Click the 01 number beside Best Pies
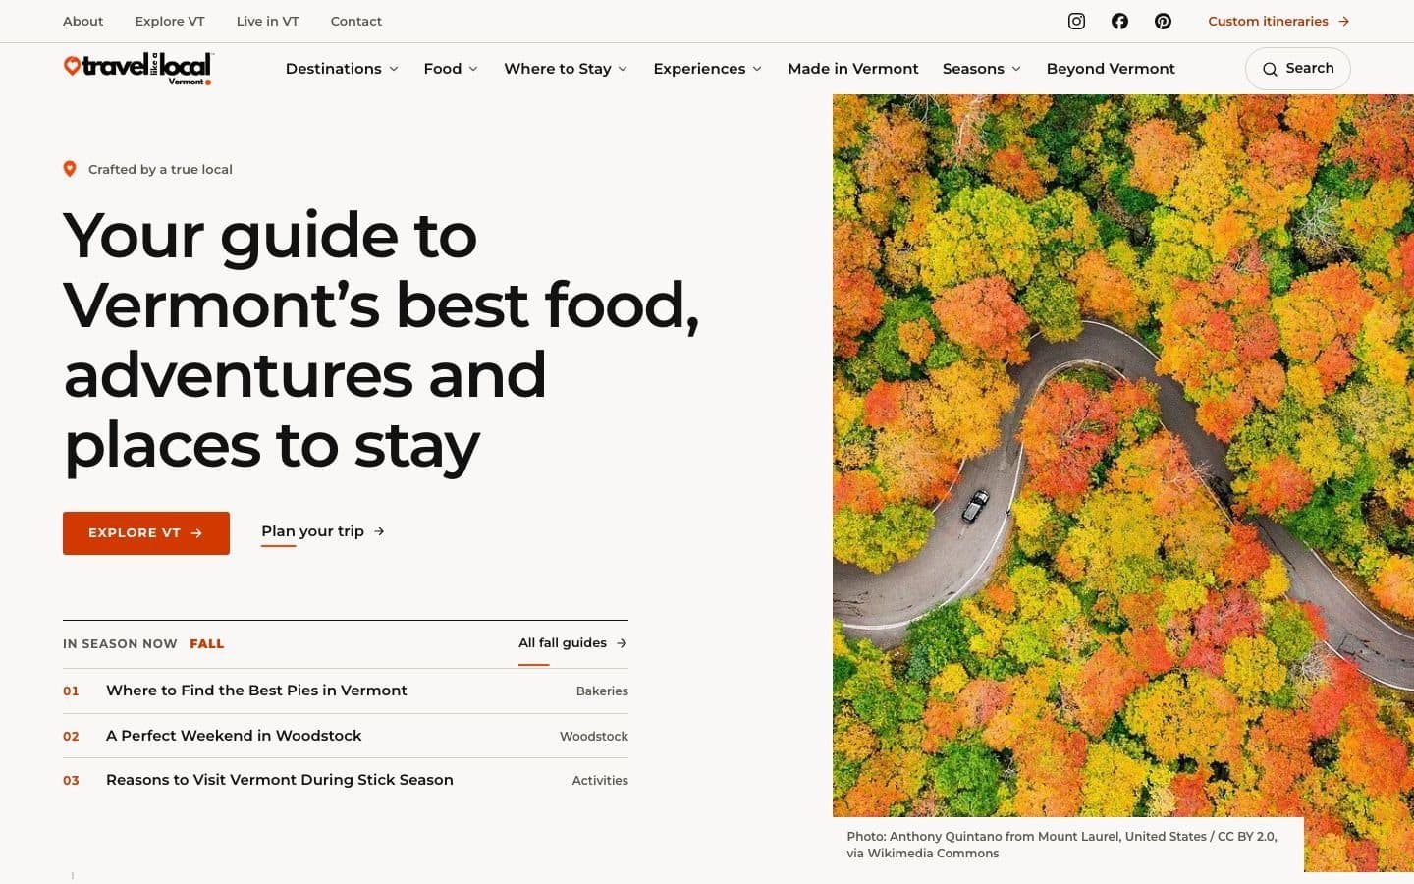 [x=71, y=691]
